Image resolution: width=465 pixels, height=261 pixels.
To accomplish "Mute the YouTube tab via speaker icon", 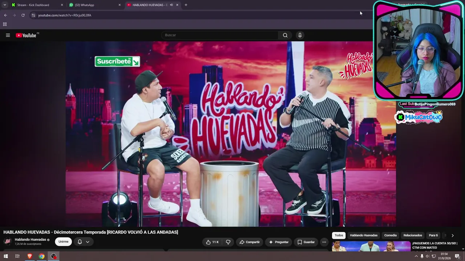I will point(171,5).
